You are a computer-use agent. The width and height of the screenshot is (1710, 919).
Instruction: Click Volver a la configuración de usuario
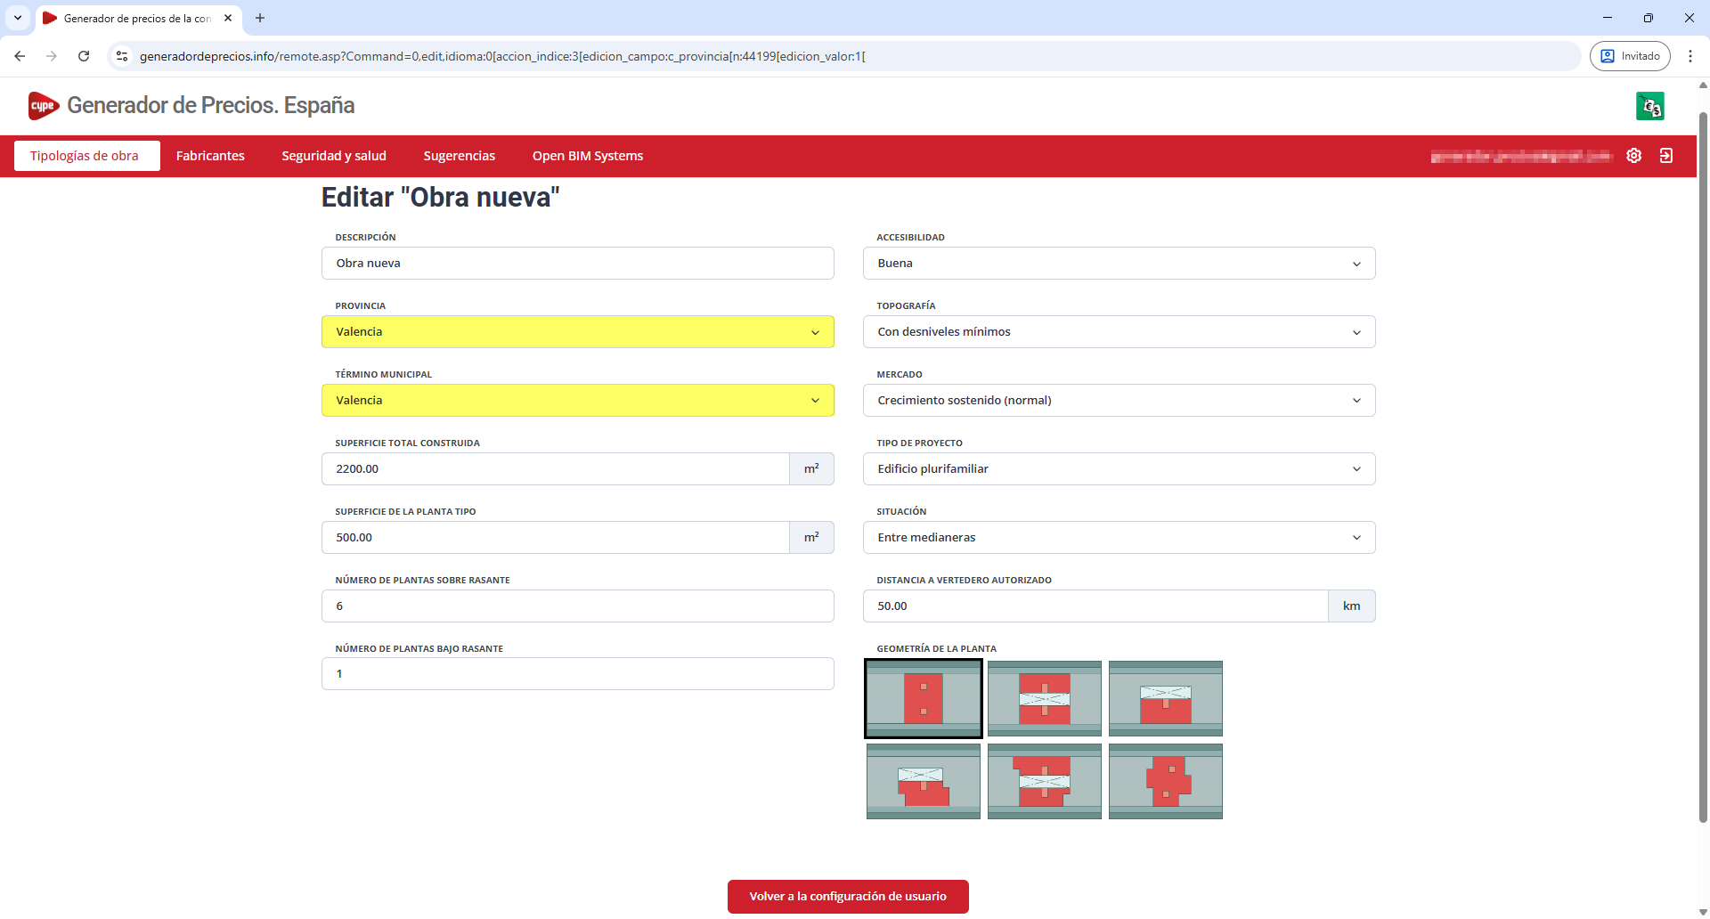click(x=847, y=897)
